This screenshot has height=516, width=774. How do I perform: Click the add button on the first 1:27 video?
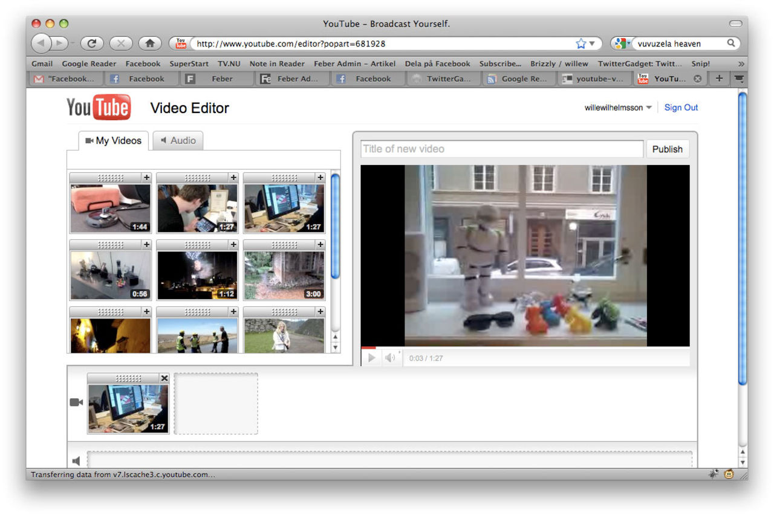click(x=233, y=178)
